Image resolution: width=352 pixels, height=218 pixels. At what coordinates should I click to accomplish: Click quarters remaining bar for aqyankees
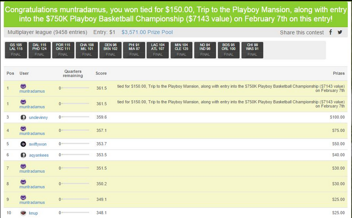(75, 155)
